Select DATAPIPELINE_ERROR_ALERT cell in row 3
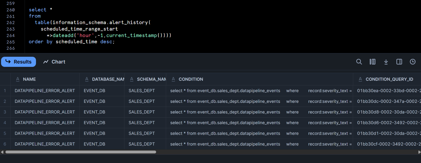Viewport: 421px width, 163px height. tap(45, 112)
